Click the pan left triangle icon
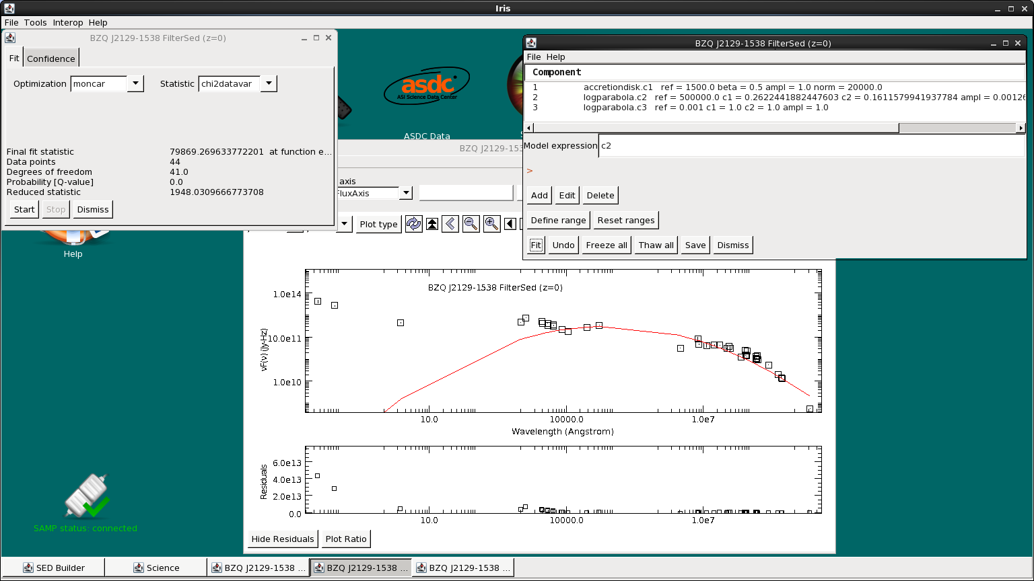 coord(510,224)
